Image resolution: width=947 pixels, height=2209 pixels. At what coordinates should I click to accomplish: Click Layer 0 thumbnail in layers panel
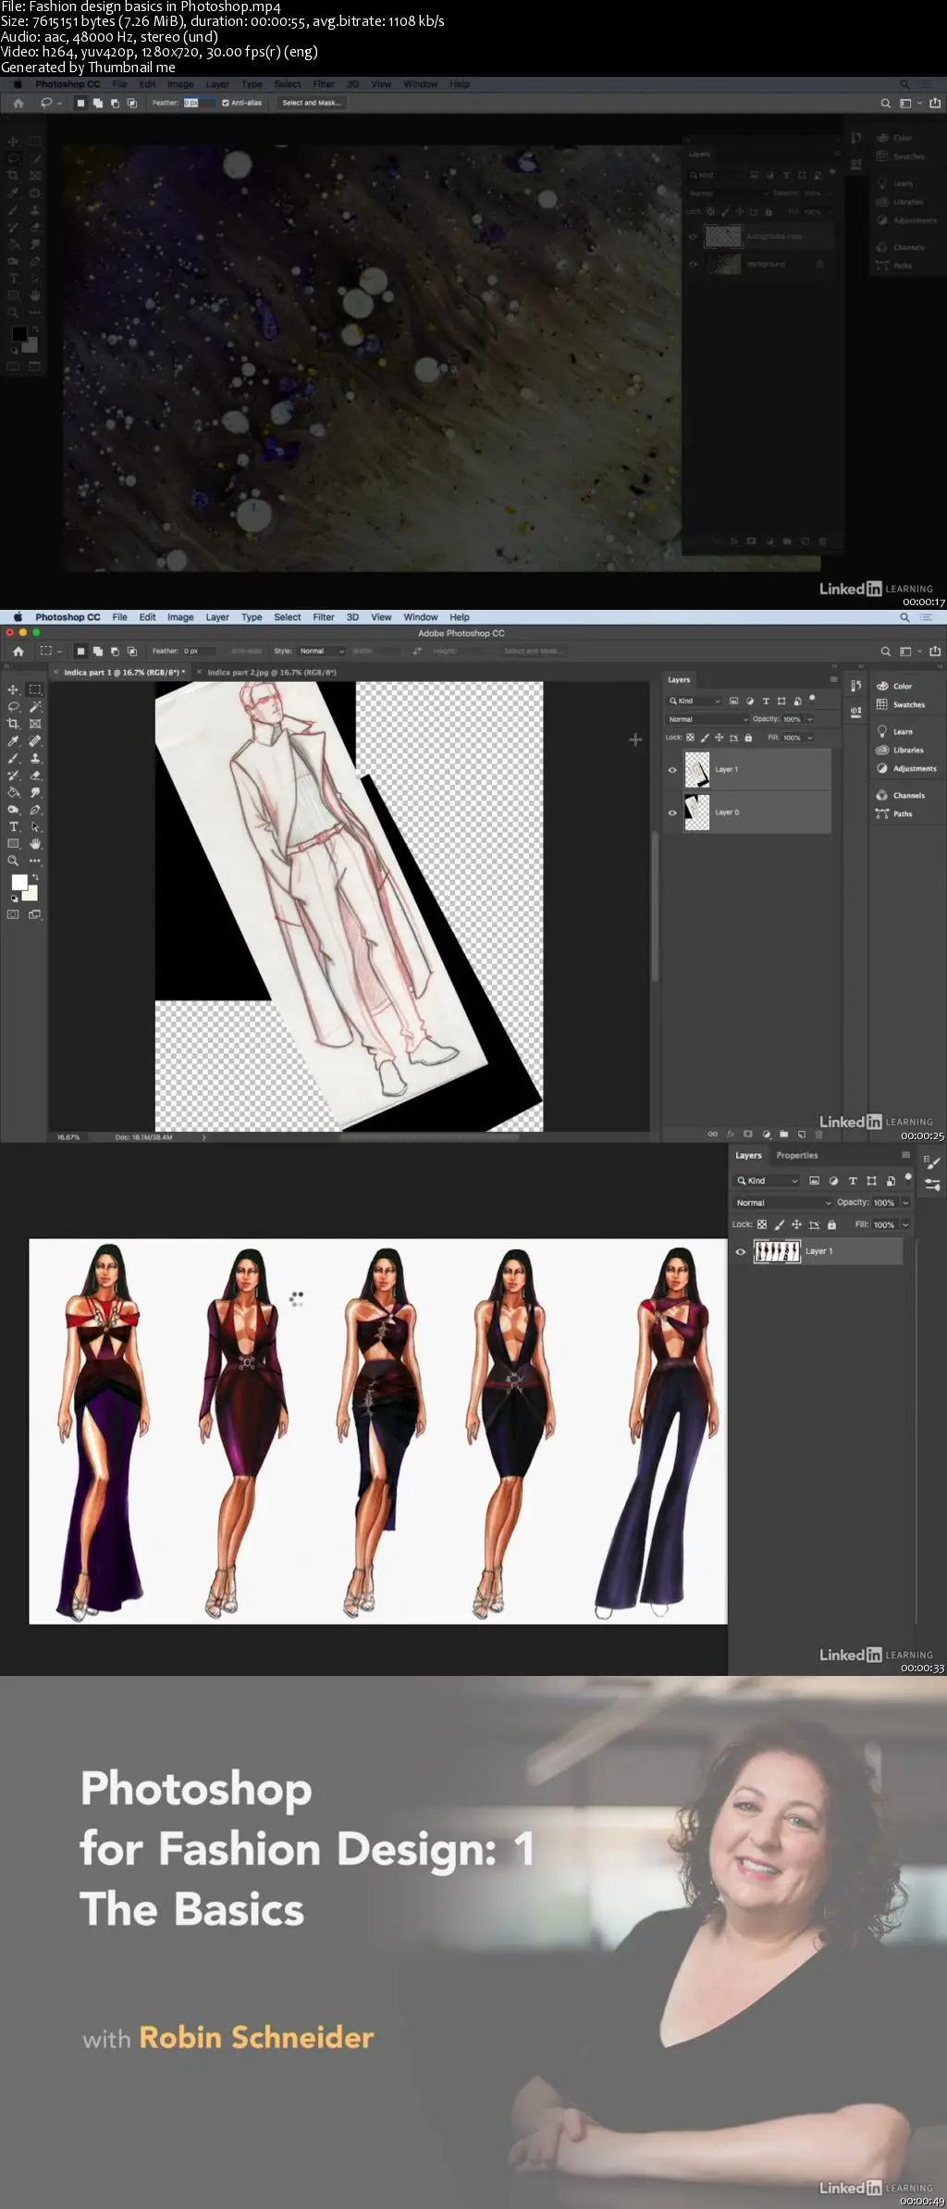(x=696, y=813)
